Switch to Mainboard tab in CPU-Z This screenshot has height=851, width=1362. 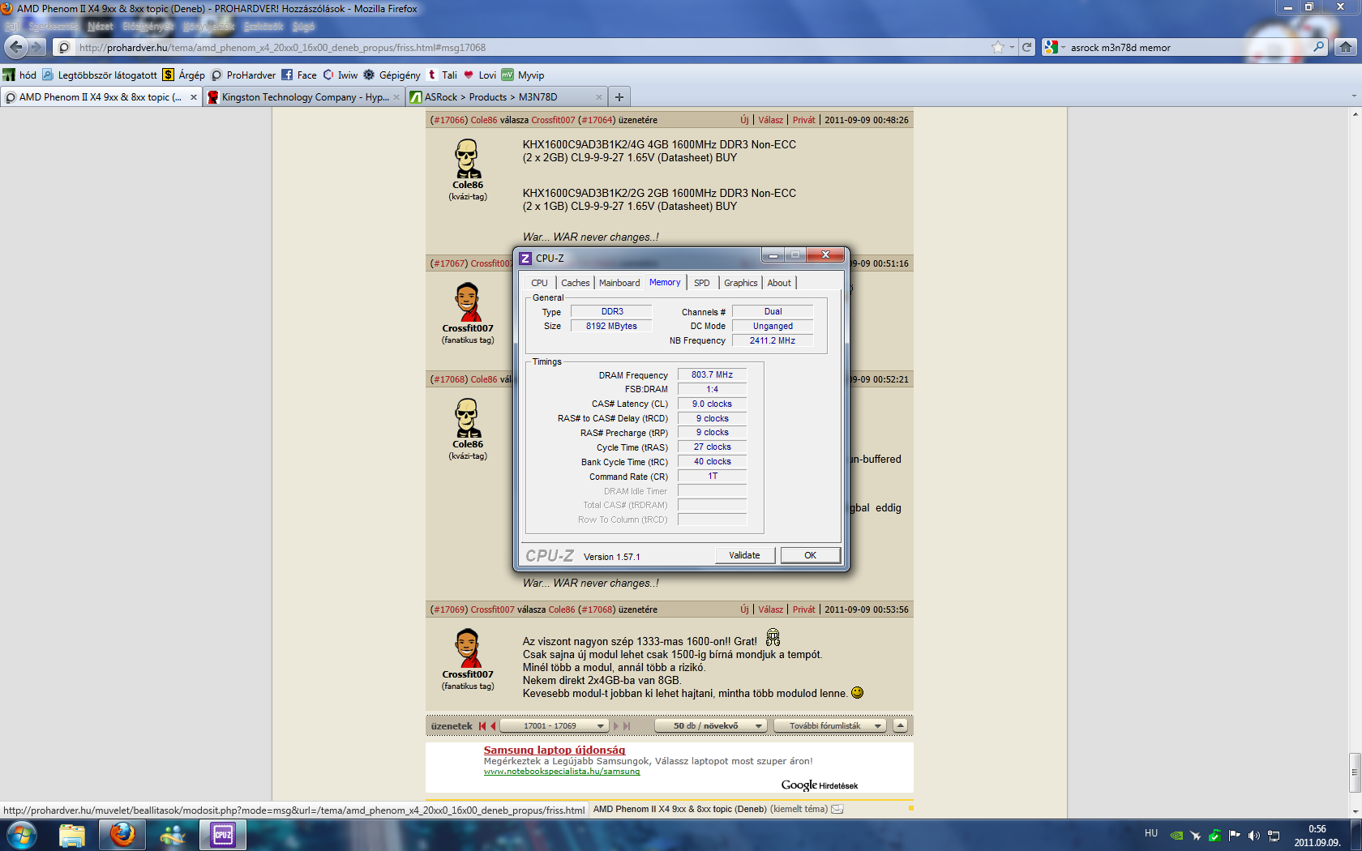[x=619, y=283]
